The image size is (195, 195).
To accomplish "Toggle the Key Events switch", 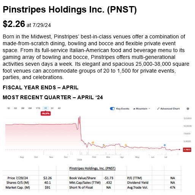I will tap(113, 109).
